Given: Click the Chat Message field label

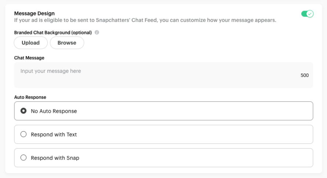Looking at the screenshot, I should pos(29,58).
